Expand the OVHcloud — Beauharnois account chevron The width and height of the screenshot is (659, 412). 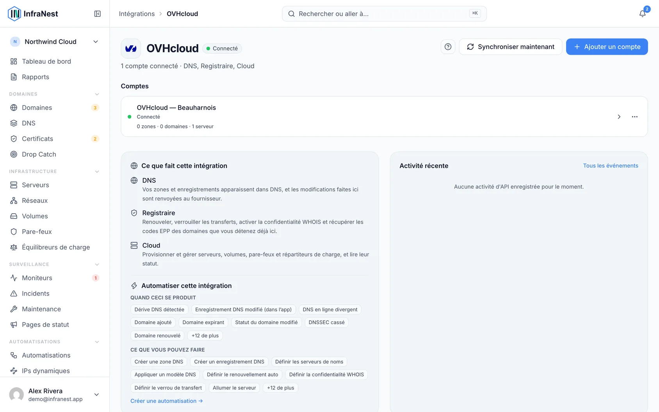(x=619, y=117)
